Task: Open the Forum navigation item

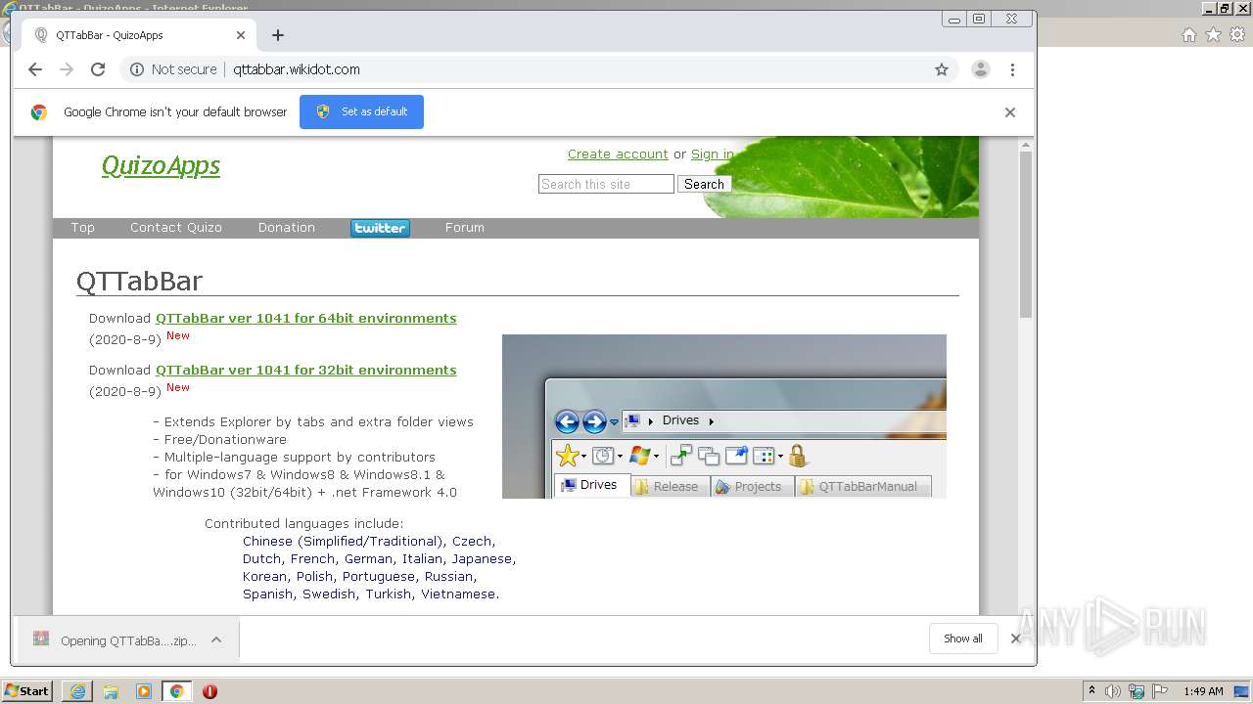Action: point(464,227)
